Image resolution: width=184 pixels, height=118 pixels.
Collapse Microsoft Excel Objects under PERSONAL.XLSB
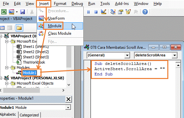point(7,83)
